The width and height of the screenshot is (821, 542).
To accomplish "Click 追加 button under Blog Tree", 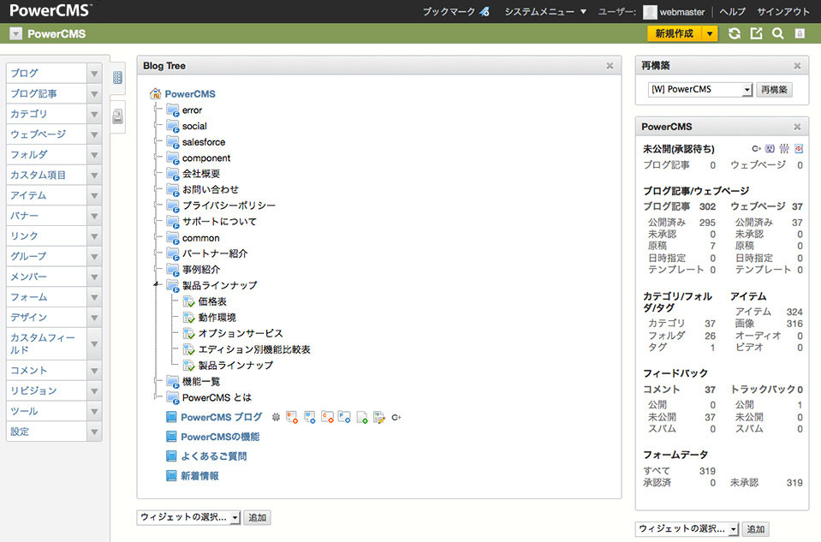I will pyautogui.click(x=257, y=517).
